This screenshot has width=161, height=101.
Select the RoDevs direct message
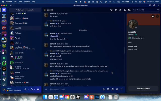tap(25, 33)
